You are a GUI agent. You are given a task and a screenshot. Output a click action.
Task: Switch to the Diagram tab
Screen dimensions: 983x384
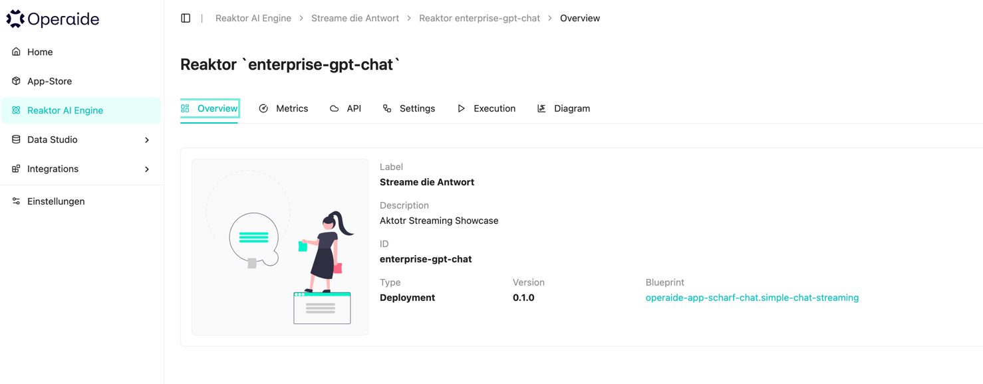click(564, 109)
